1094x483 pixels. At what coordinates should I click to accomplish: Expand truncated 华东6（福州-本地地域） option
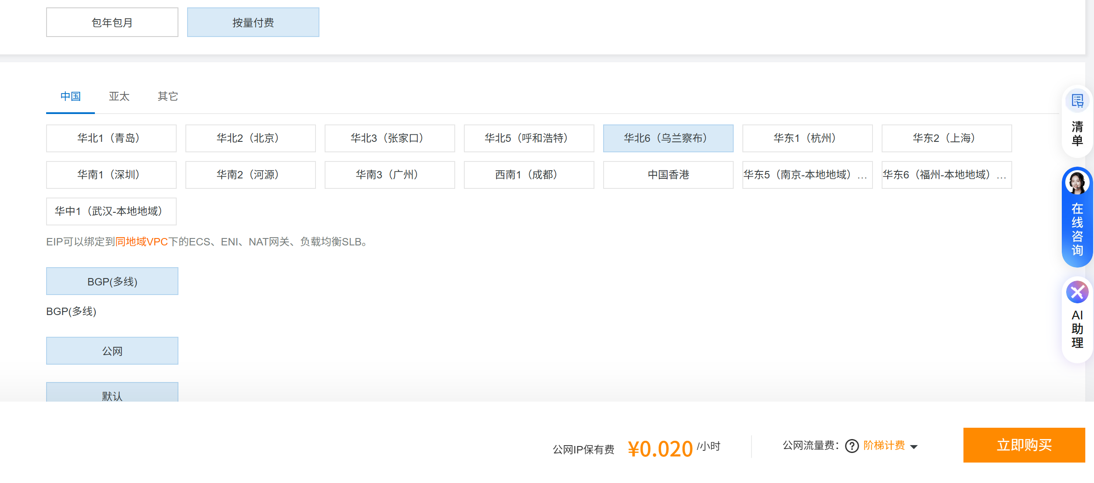pyautogui.click(x=946, y=175)
